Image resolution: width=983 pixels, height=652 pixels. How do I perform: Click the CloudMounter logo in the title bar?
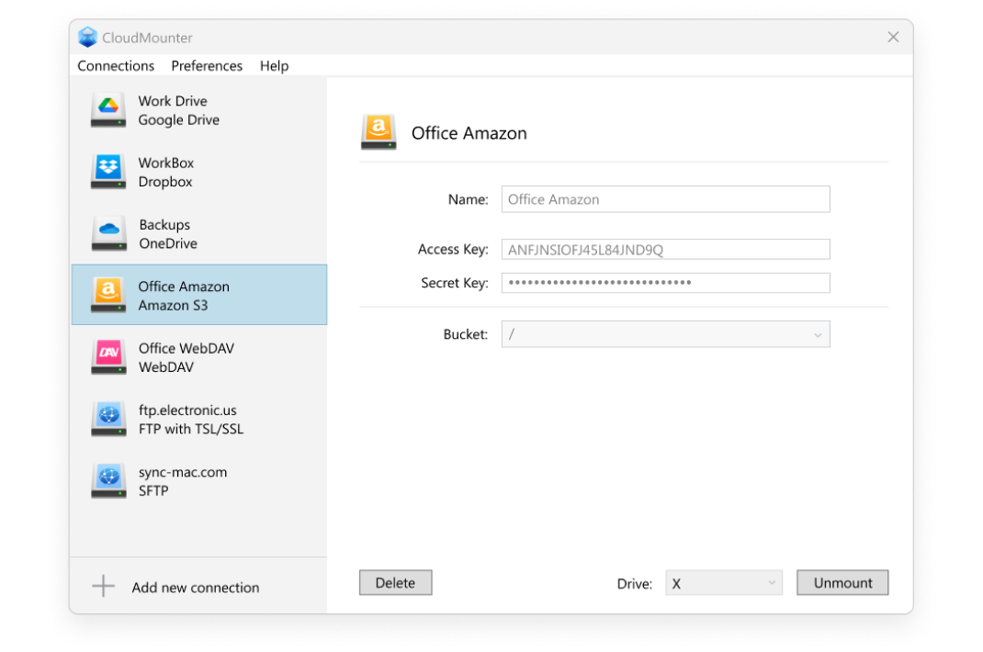[87, 37]
